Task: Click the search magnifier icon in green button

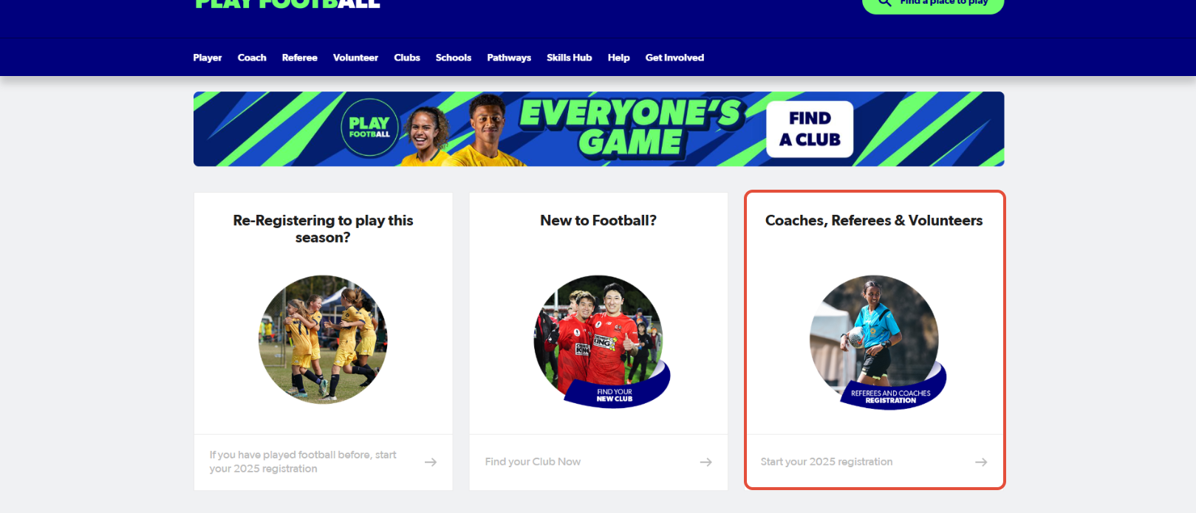Action: tap(885, 3)
